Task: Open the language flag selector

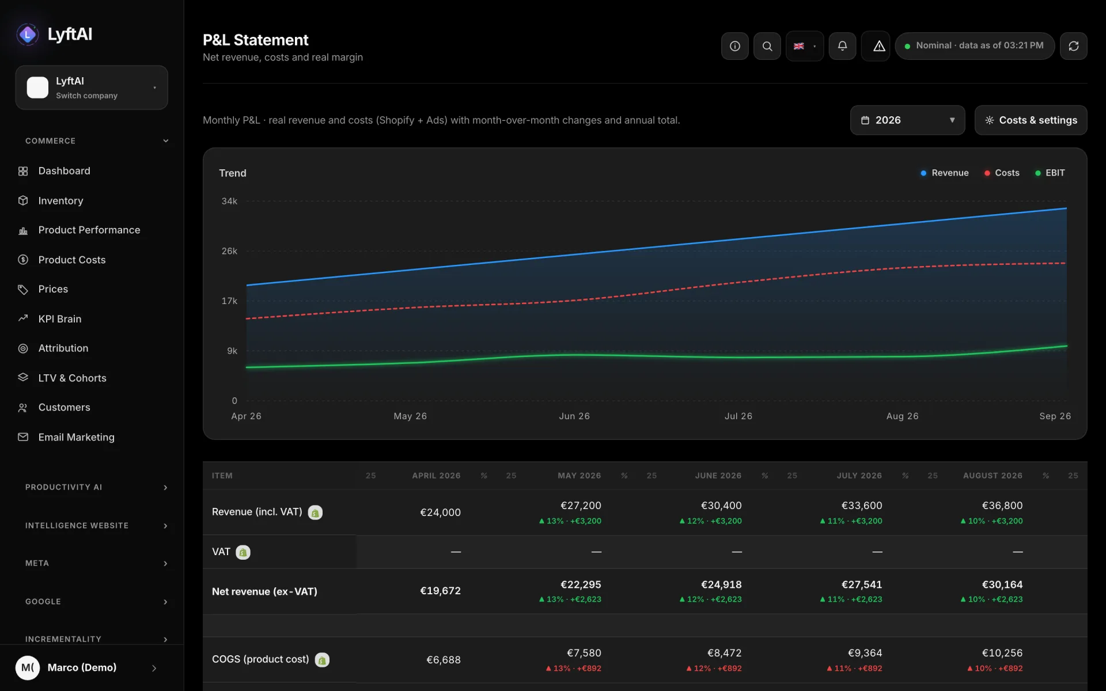Action: click(x=805, y=46)
